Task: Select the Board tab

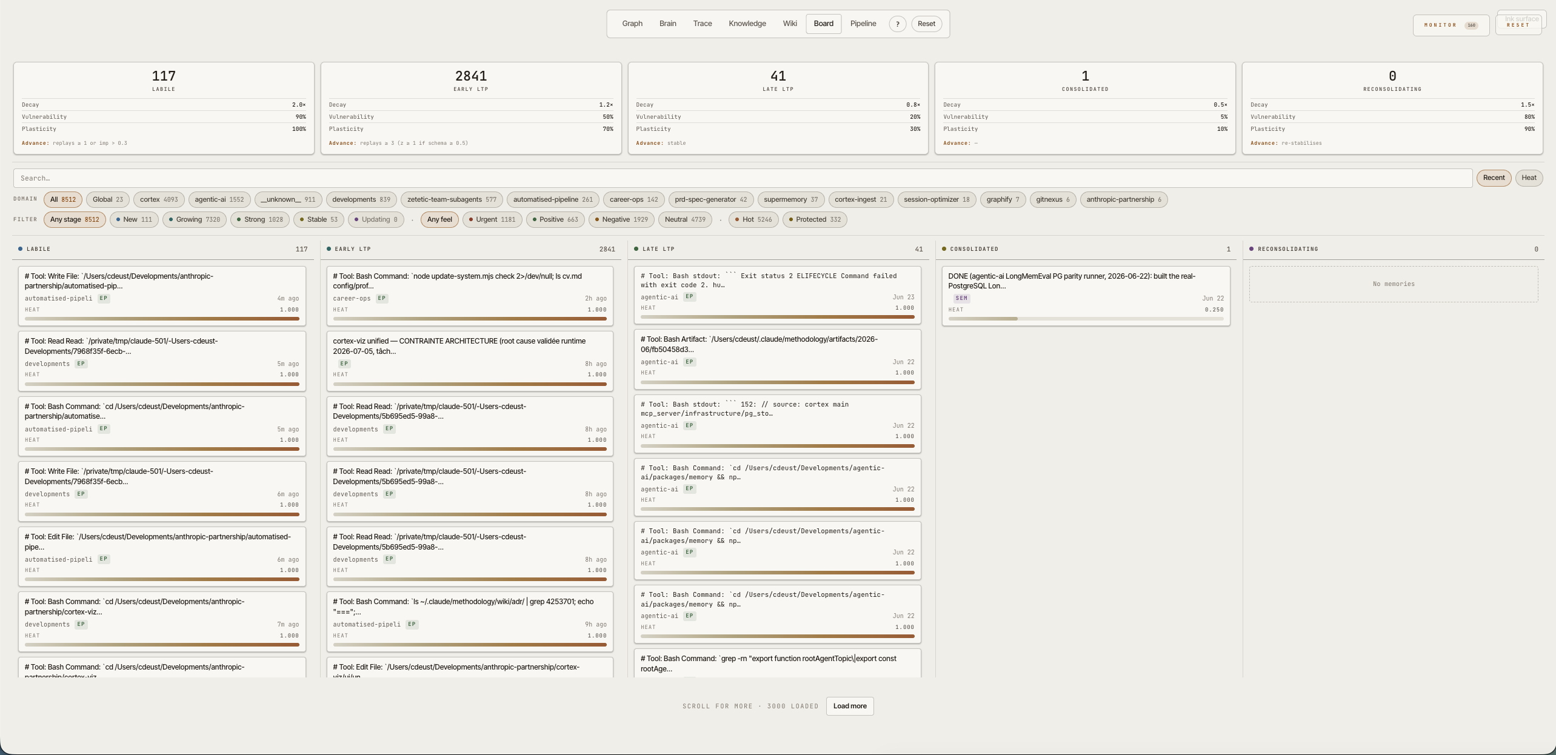Action: (823, 24)
